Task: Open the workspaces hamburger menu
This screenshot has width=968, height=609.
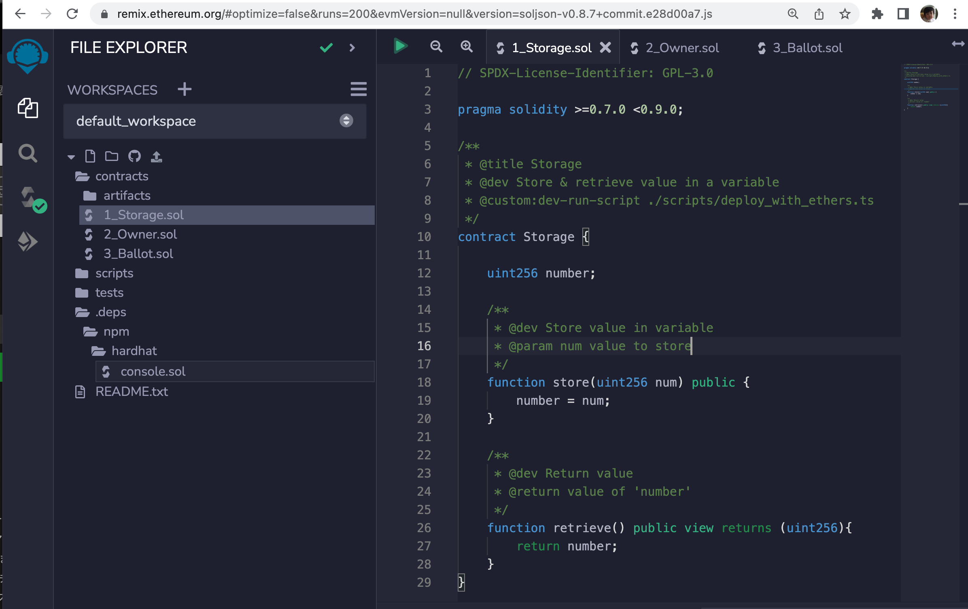Action: 359,89
